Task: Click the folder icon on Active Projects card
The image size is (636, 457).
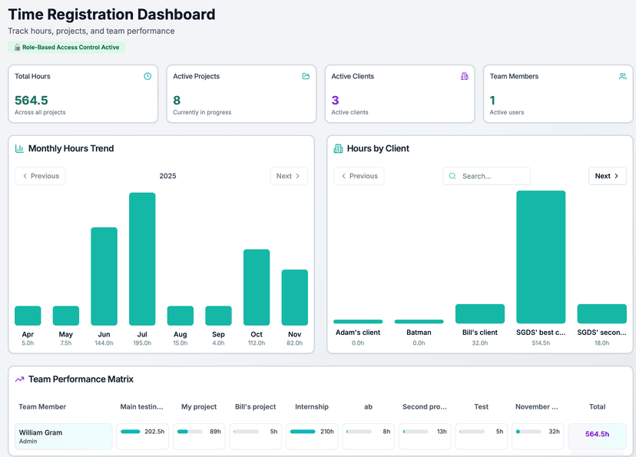Action: tap(306, 76)
